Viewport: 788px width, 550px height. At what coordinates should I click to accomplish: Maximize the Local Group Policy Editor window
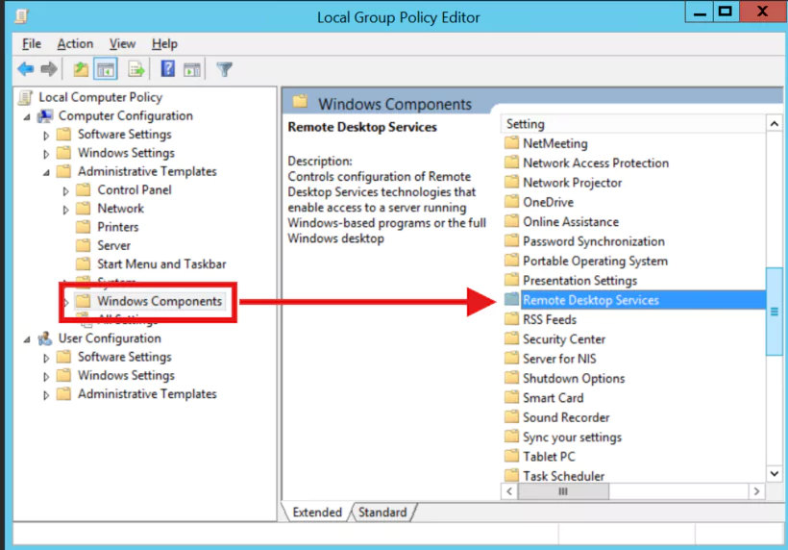tap(726, 12)
